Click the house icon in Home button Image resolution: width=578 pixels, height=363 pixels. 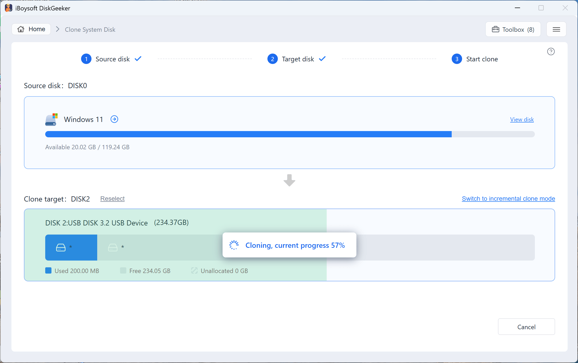[21, 29]
